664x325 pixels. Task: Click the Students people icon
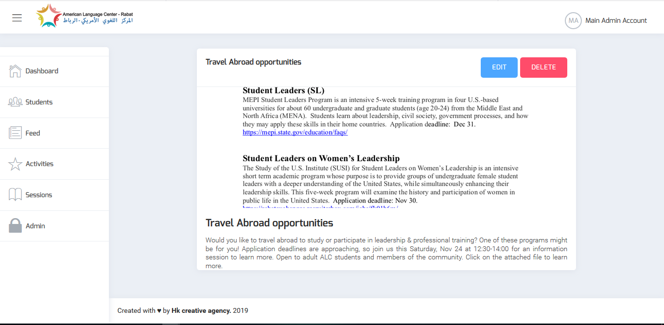coord(16,102)
